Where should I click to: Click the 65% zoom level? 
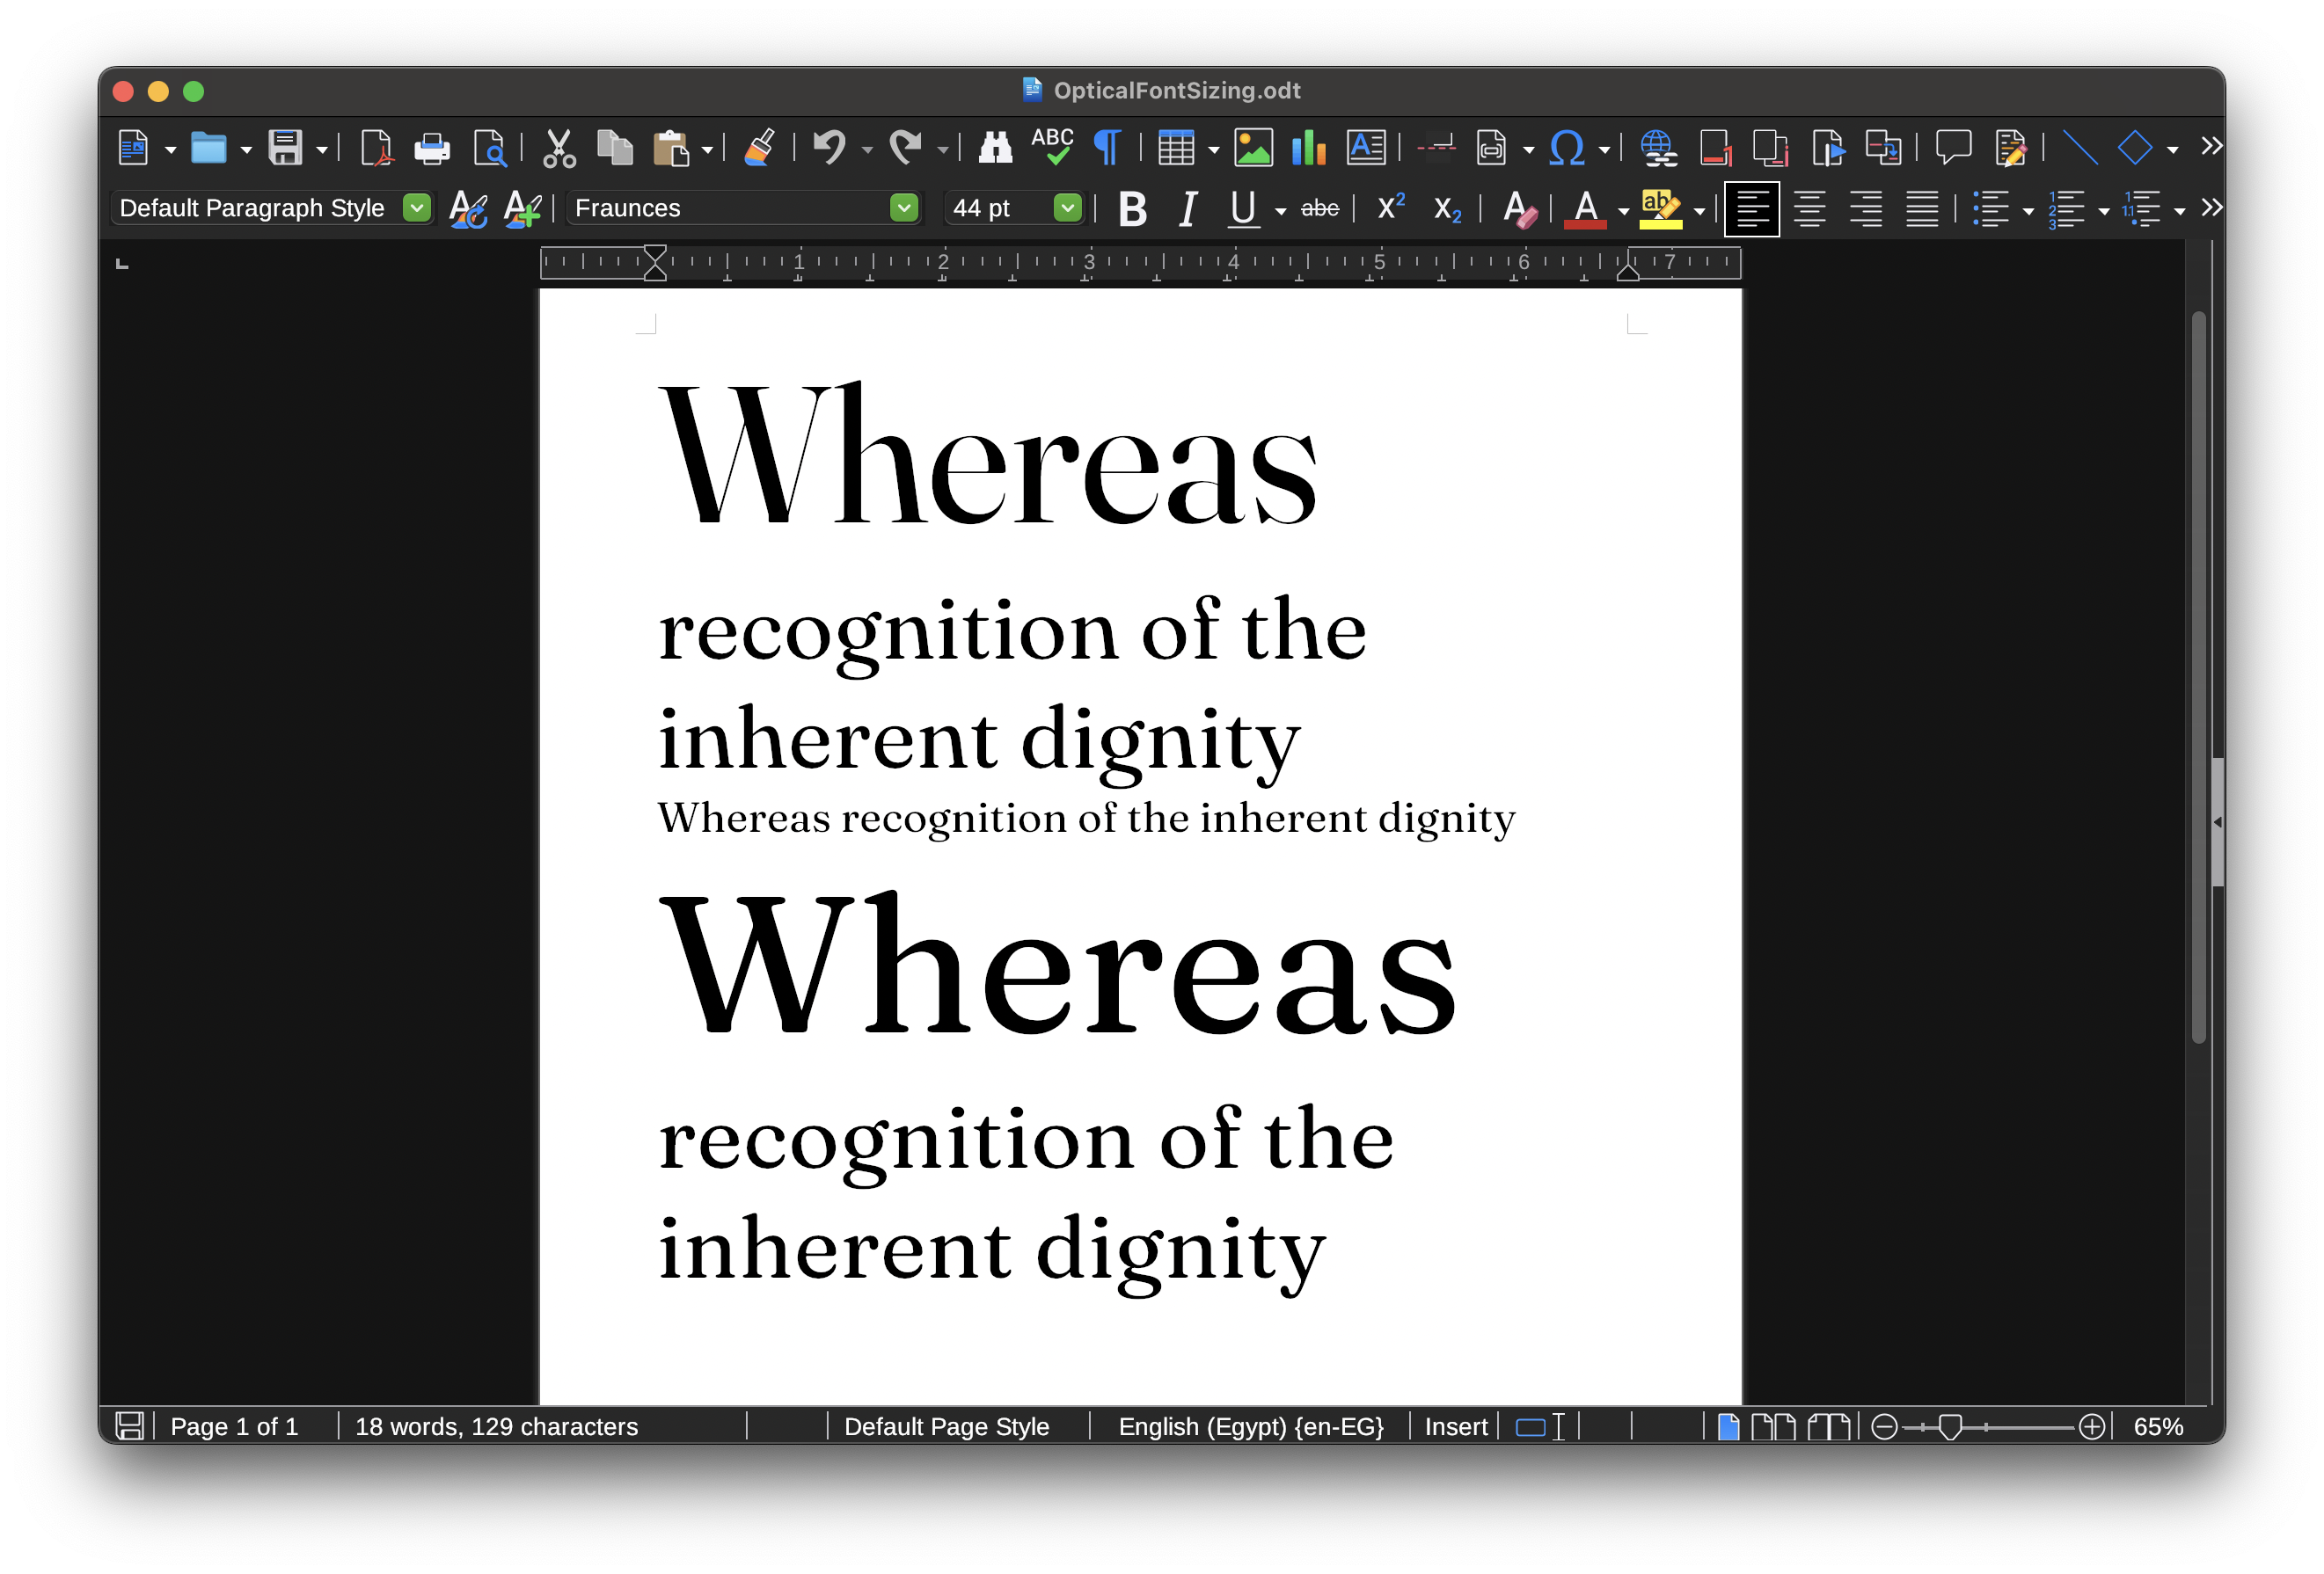tap(2157, 1426)
